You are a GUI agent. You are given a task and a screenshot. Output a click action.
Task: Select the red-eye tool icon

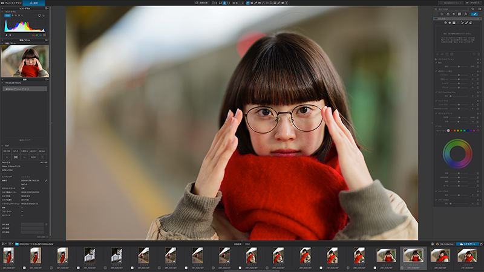283,3
